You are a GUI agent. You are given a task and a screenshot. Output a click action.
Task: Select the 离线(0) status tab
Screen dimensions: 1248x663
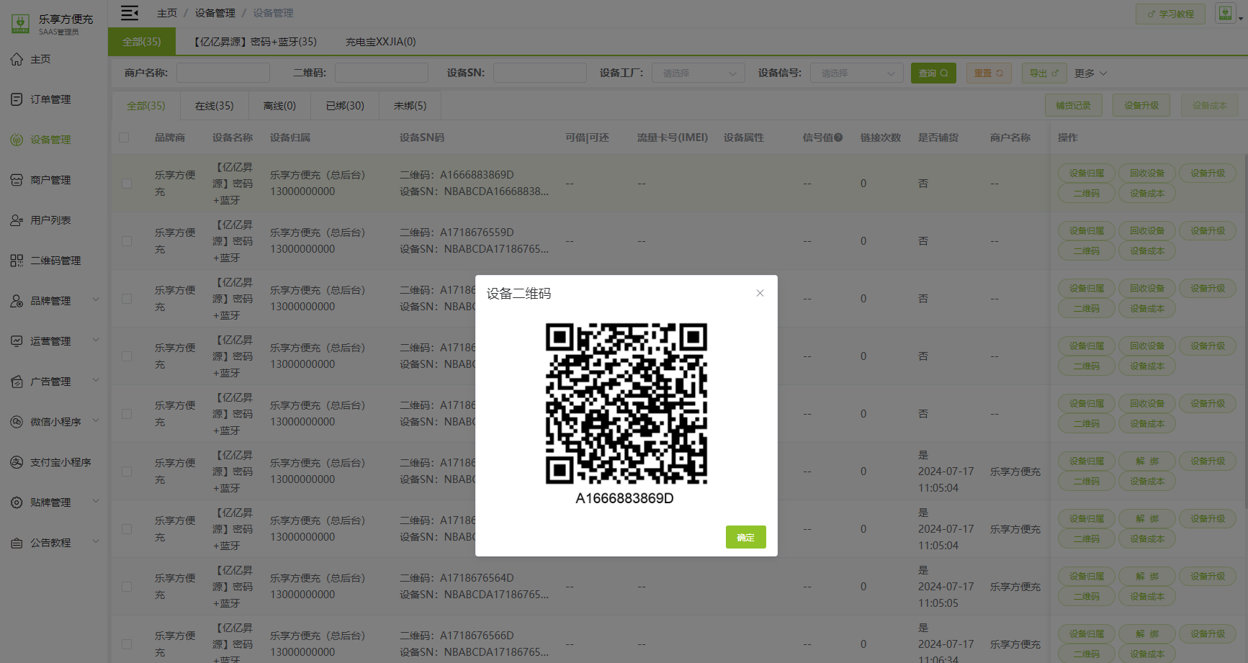pos(279,106)
